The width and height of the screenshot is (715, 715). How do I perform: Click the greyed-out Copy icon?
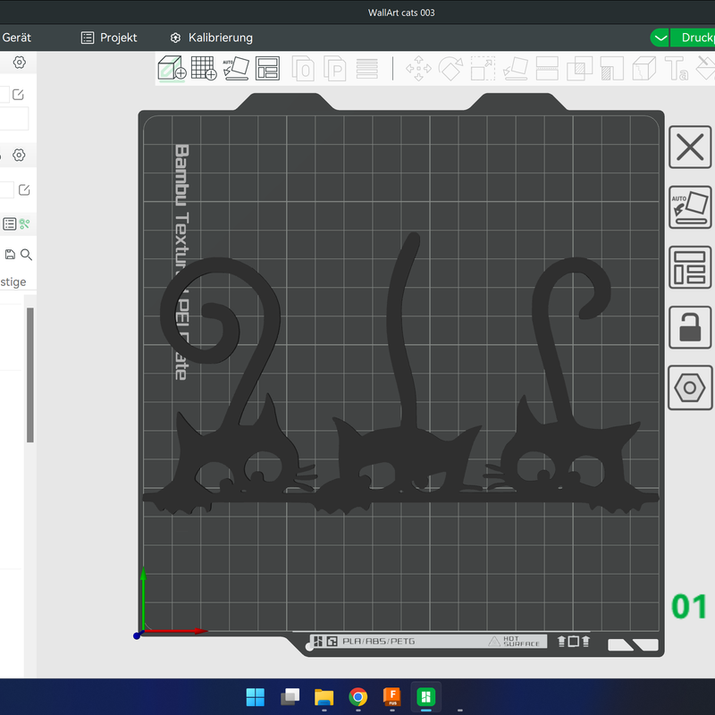[303, 69]
